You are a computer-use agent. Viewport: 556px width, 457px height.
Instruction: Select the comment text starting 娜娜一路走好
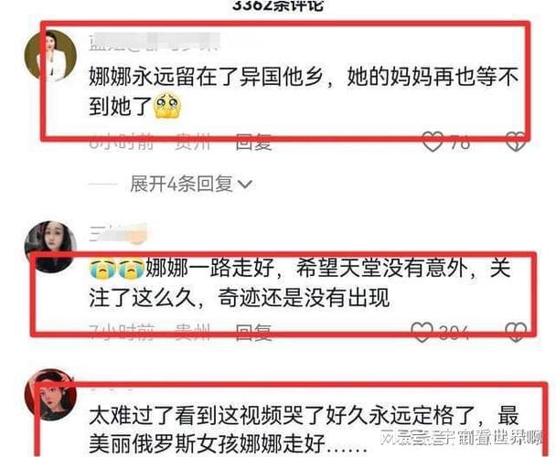pos(300,282)
